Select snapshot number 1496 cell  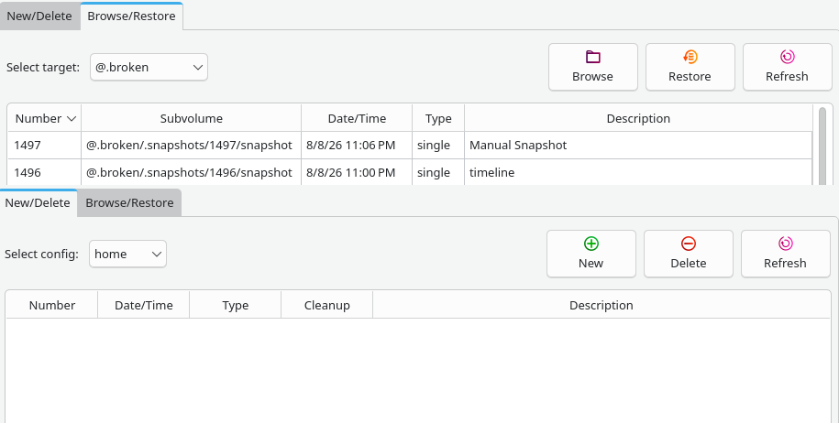tap(45, 172)
